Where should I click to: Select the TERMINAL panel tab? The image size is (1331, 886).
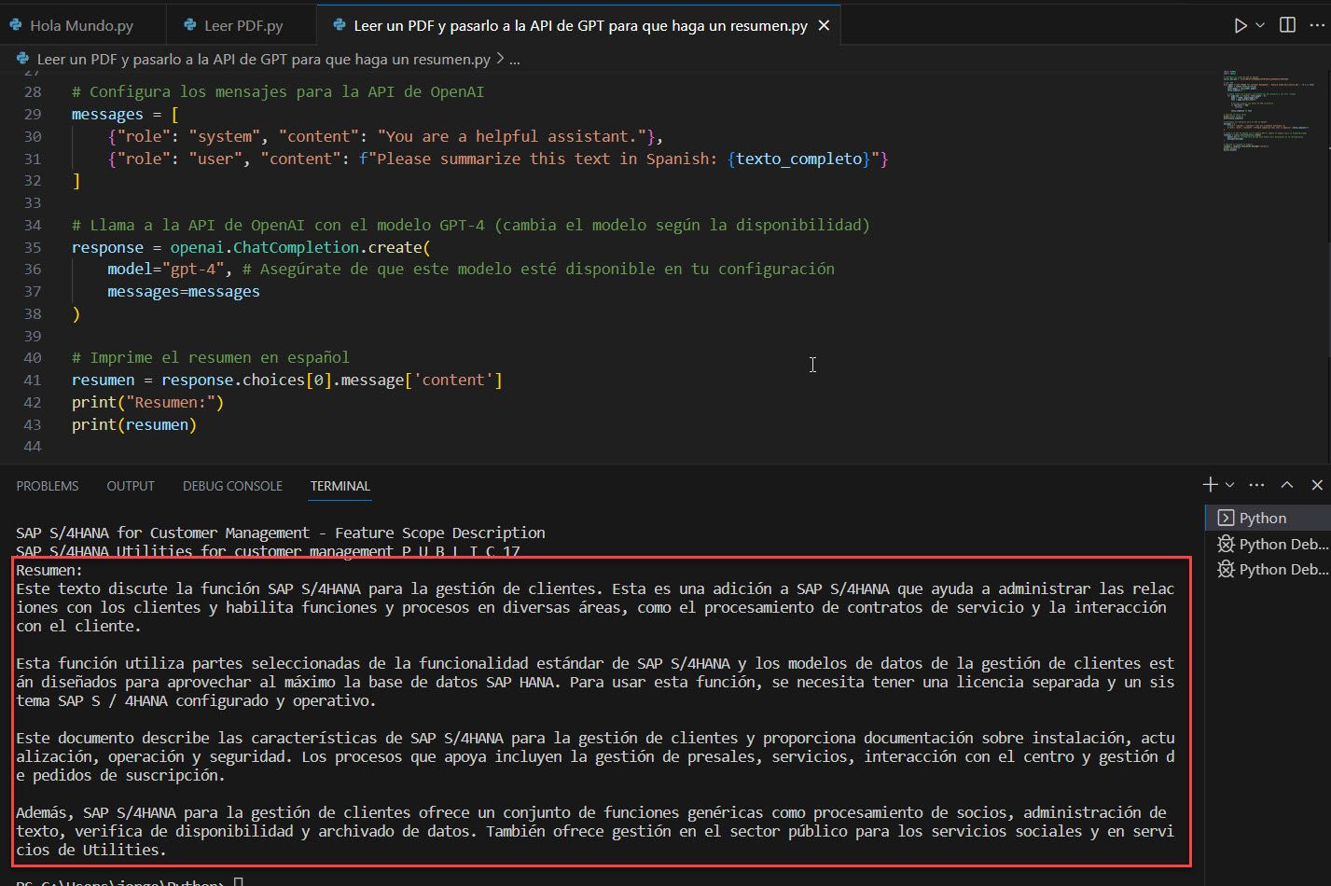pyautogui.click(x=340, y=486)
